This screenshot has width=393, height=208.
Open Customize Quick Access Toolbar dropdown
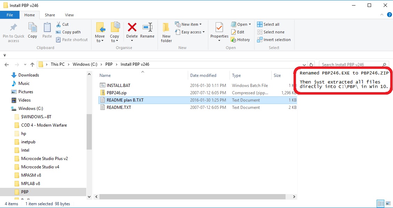pyautogui.click(x=5, y=55)
